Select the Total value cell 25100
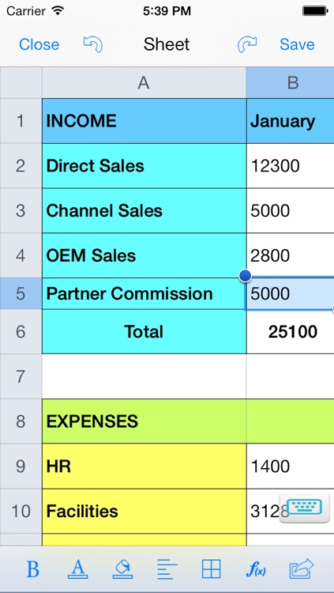334x593 pixels. point(290,331)
